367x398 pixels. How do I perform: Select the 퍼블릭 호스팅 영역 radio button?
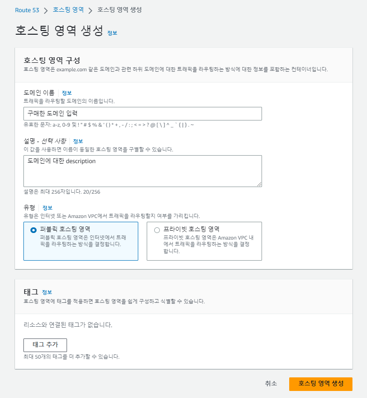click(x=33, y=230)
